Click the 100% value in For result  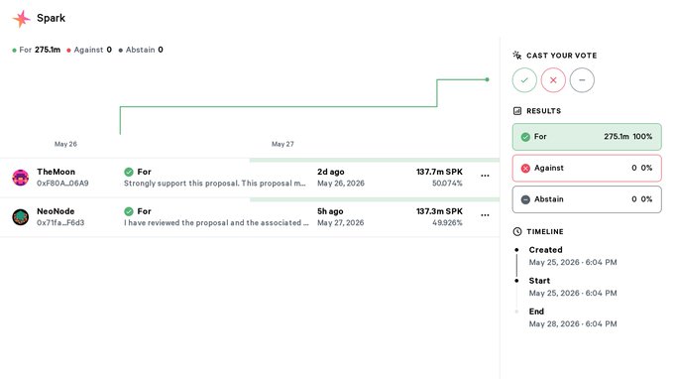click(x=642, y=136)
